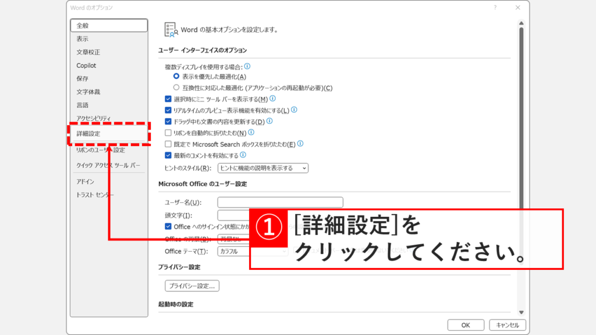Uncheck the Office sign-in state checkbox
This screenshot has height=335, width=596.
tap(168, 226)
